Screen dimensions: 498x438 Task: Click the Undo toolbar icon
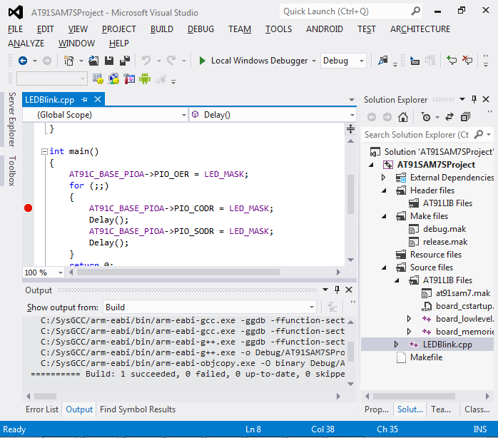[146, 61]
